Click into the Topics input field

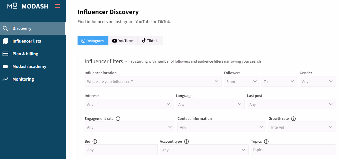point(293,150)
